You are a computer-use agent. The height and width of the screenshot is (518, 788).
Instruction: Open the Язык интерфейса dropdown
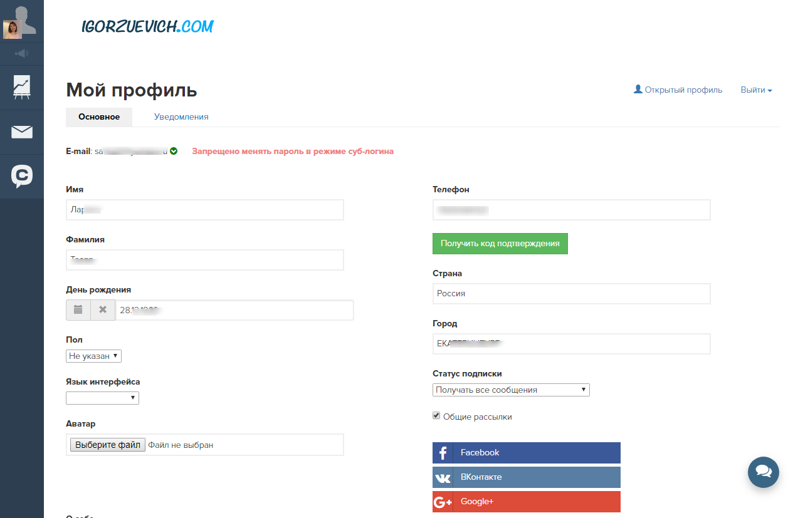[x=102, y=398]
